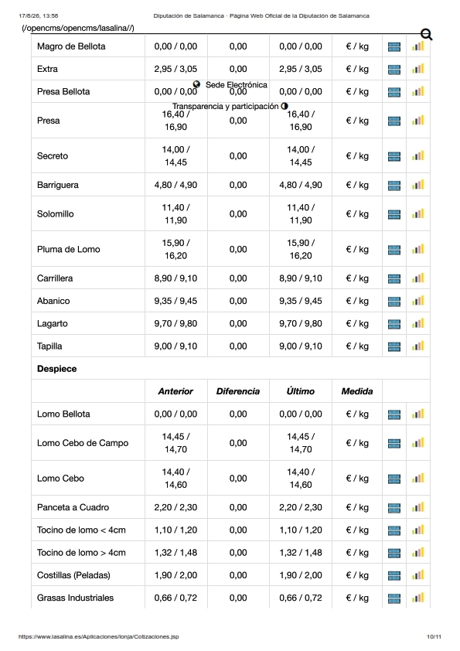
Task: Toggle contrast icon beside Transparencia y participación
Action: (285, 106)
